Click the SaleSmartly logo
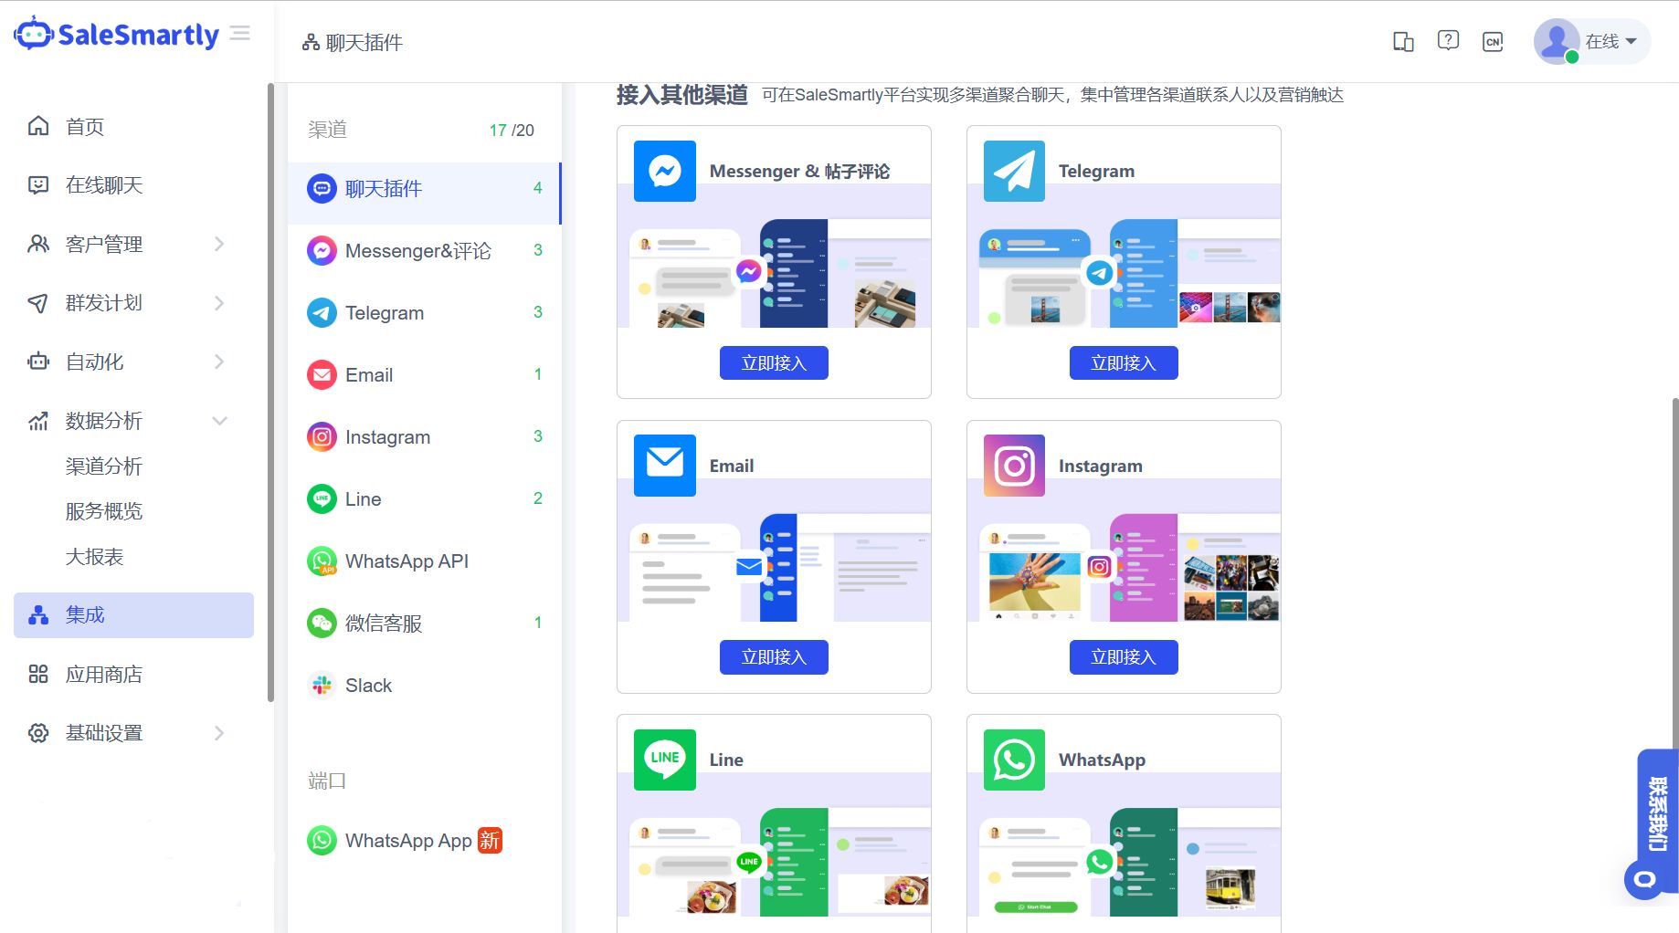The height and width of the screenshot is (933, 1679). tap(116, 34)
